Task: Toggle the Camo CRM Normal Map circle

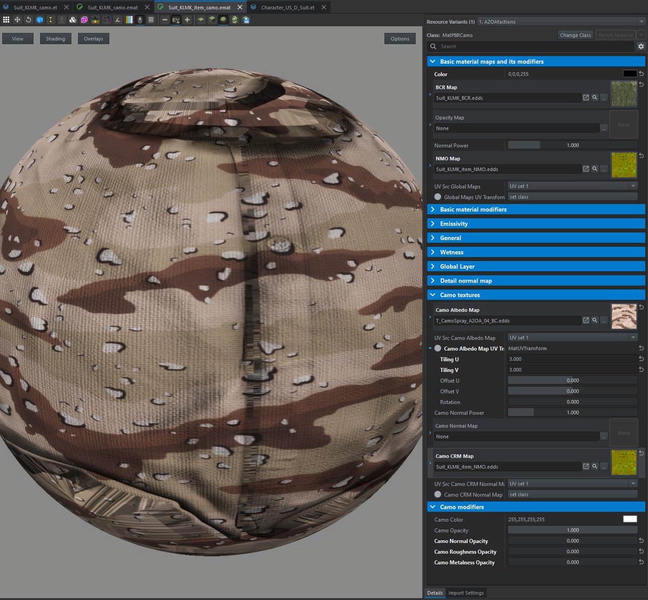Action: (438, 494)
